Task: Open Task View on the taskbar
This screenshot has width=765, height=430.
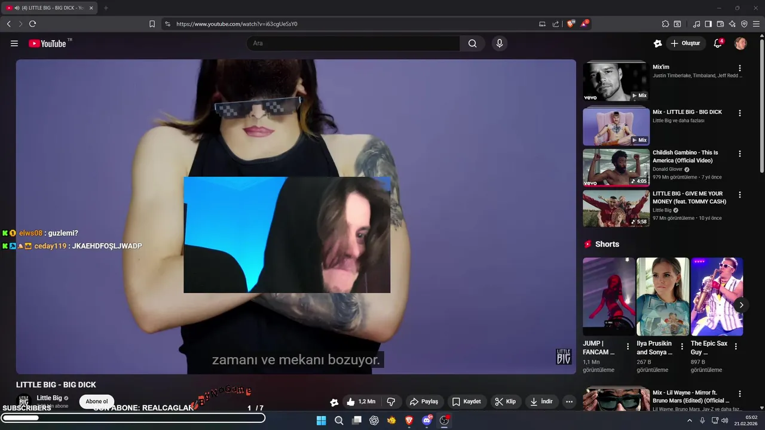Action: point(357,420)
